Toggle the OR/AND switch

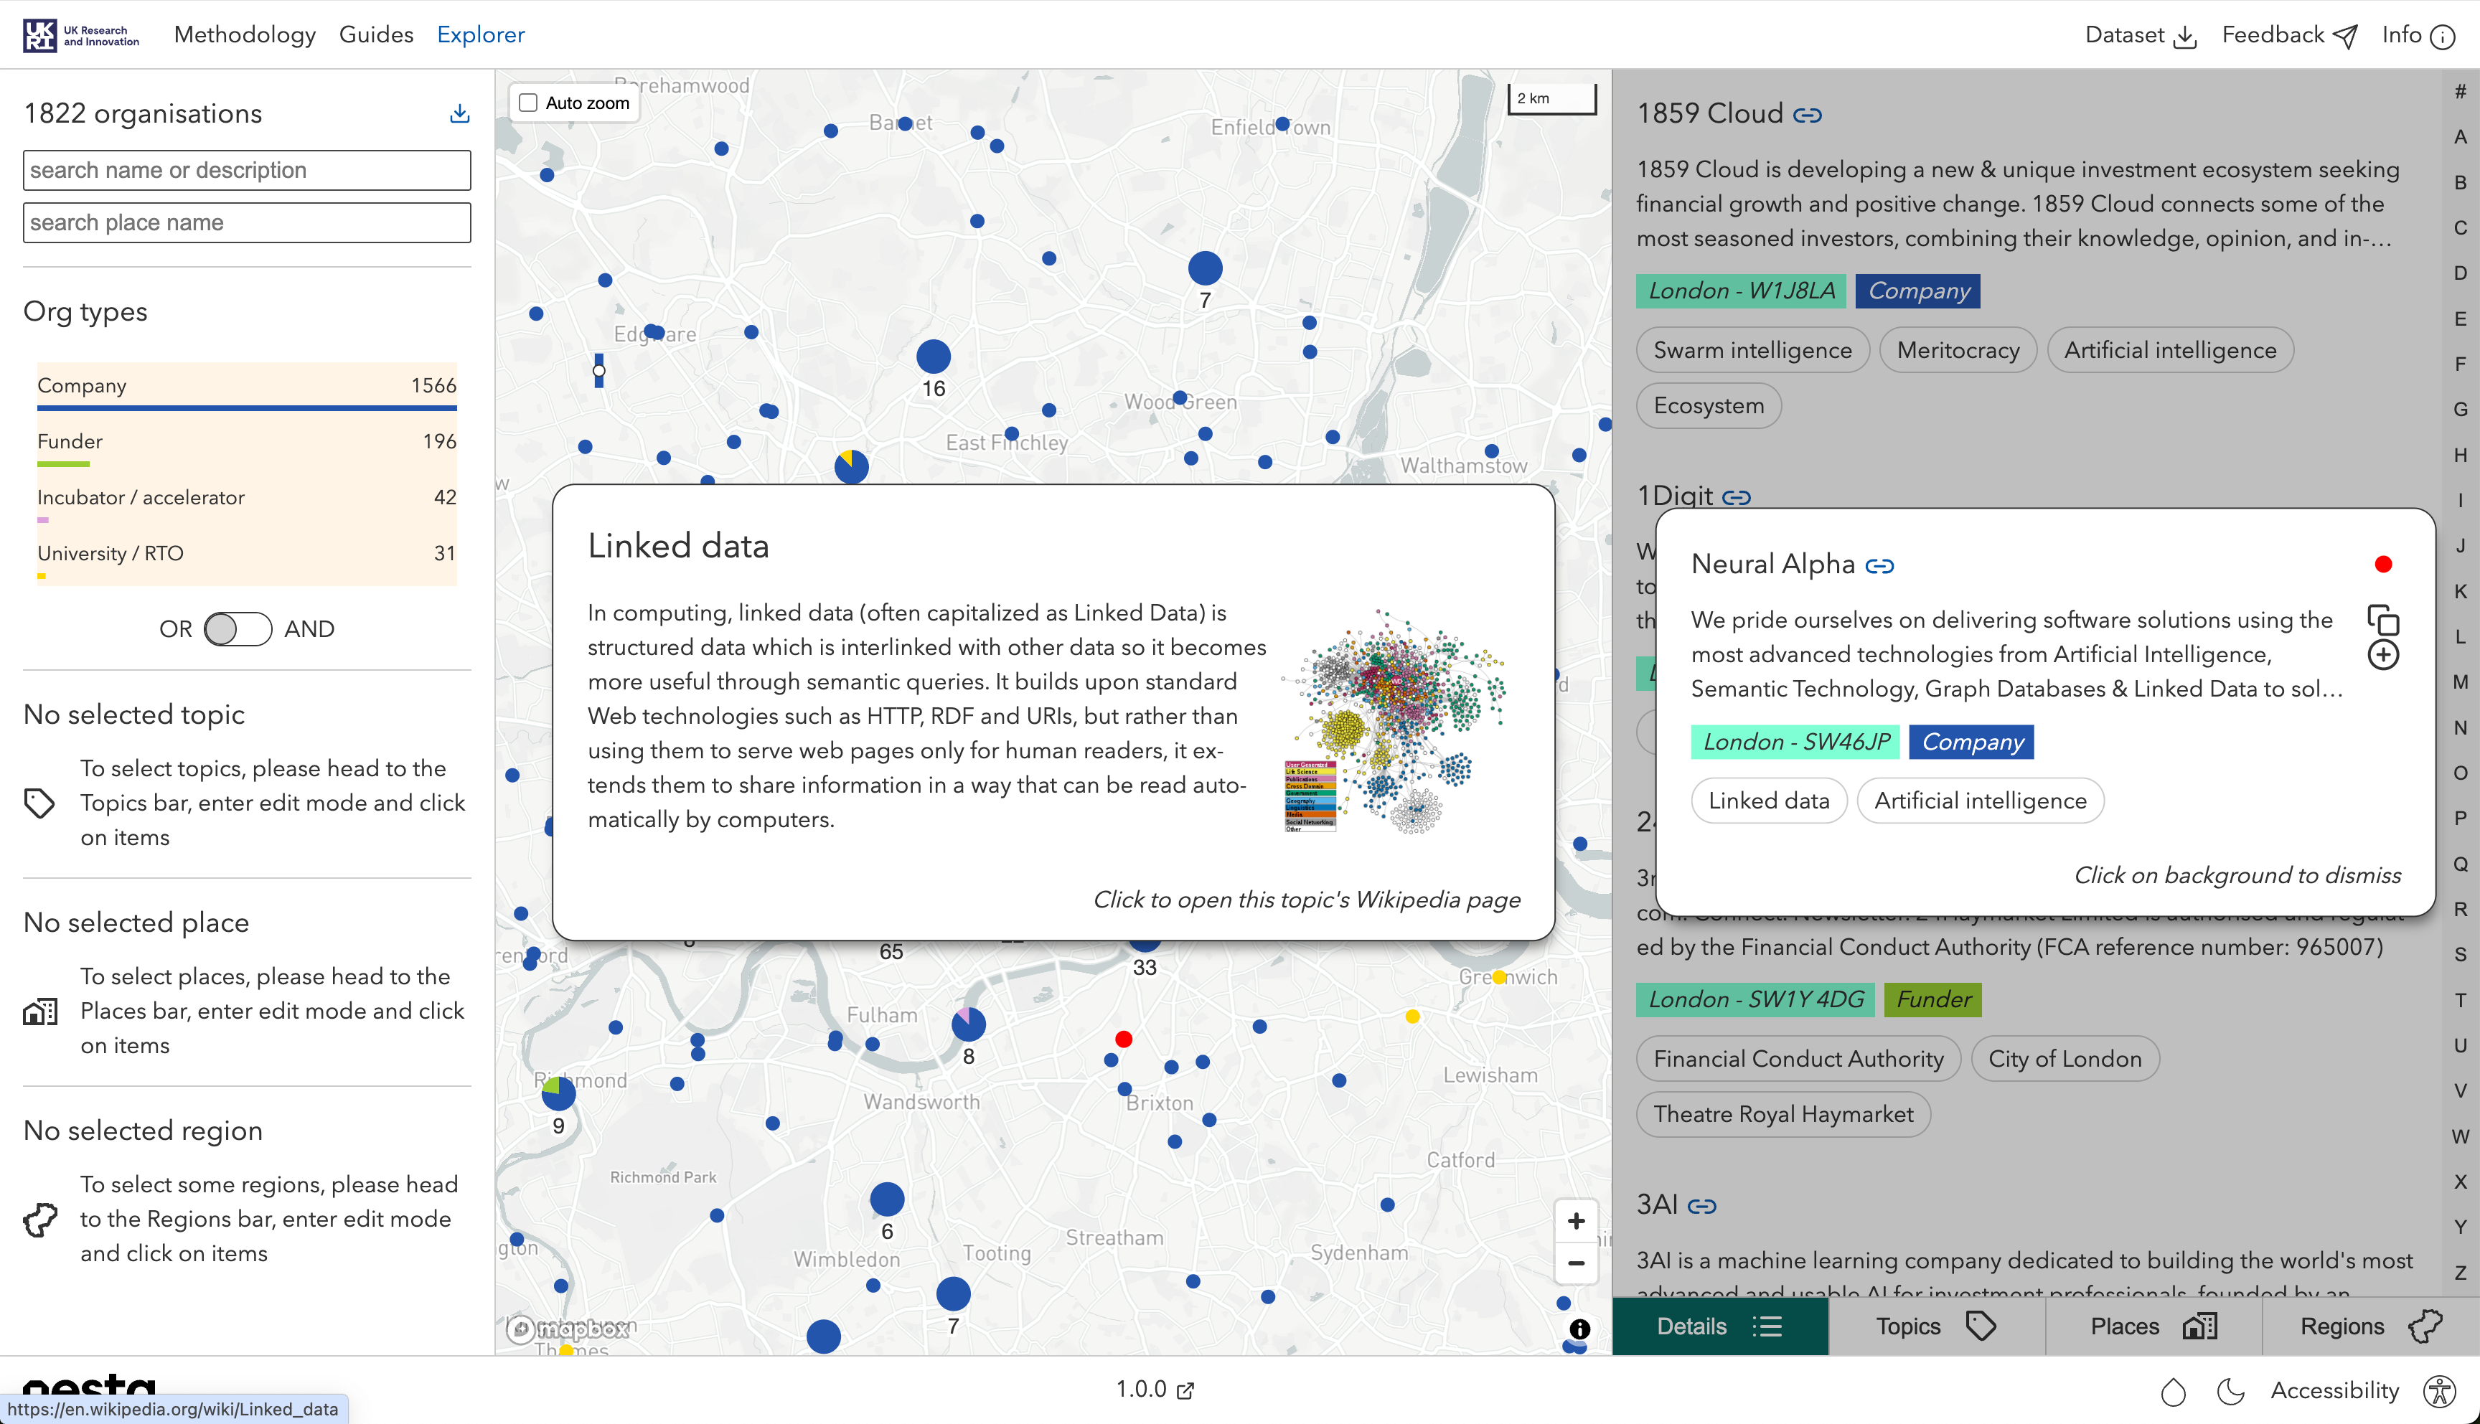pos(238,629)
